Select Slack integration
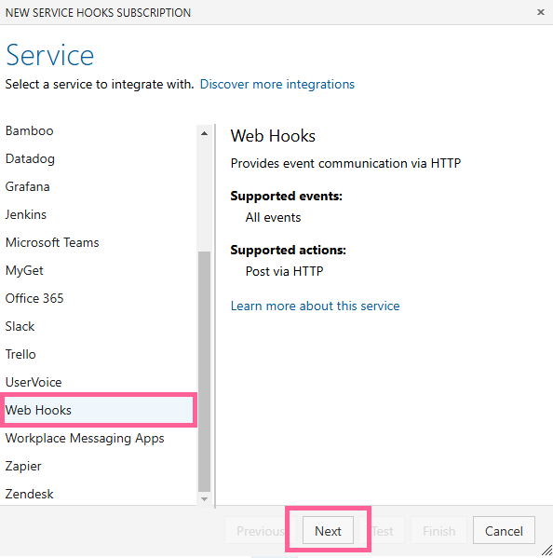 98,326
